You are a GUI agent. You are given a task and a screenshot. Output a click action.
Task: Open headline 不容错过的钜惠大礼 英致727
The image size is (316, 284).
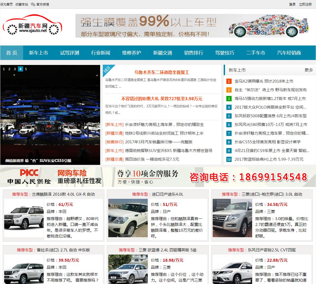tap(162, 99)
